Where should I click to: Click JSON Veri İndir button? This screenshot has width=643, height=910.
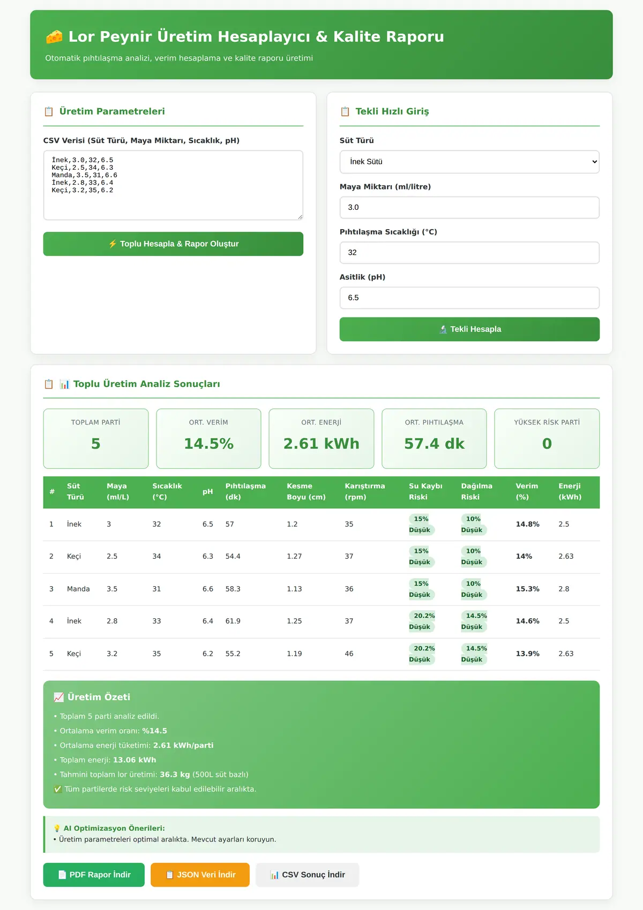click(x=200, y=875)
